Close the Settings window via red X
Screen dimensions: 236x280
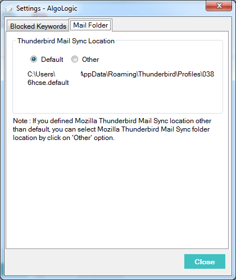pos(219,6)
